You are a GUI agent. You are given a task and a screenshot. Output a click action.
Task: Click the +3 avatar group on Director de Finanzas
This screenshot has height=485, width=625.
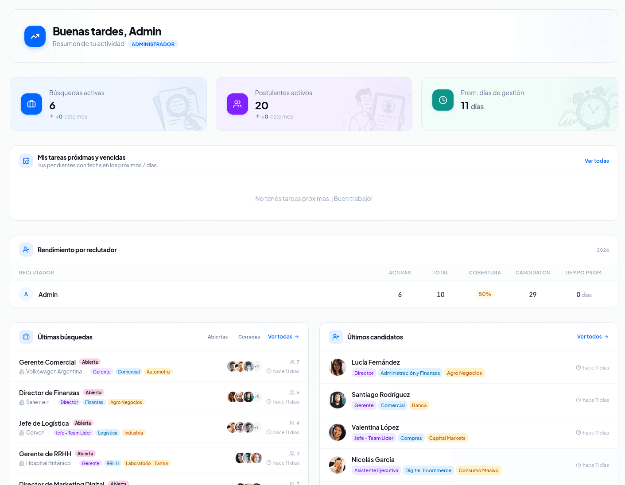point(245,397)
